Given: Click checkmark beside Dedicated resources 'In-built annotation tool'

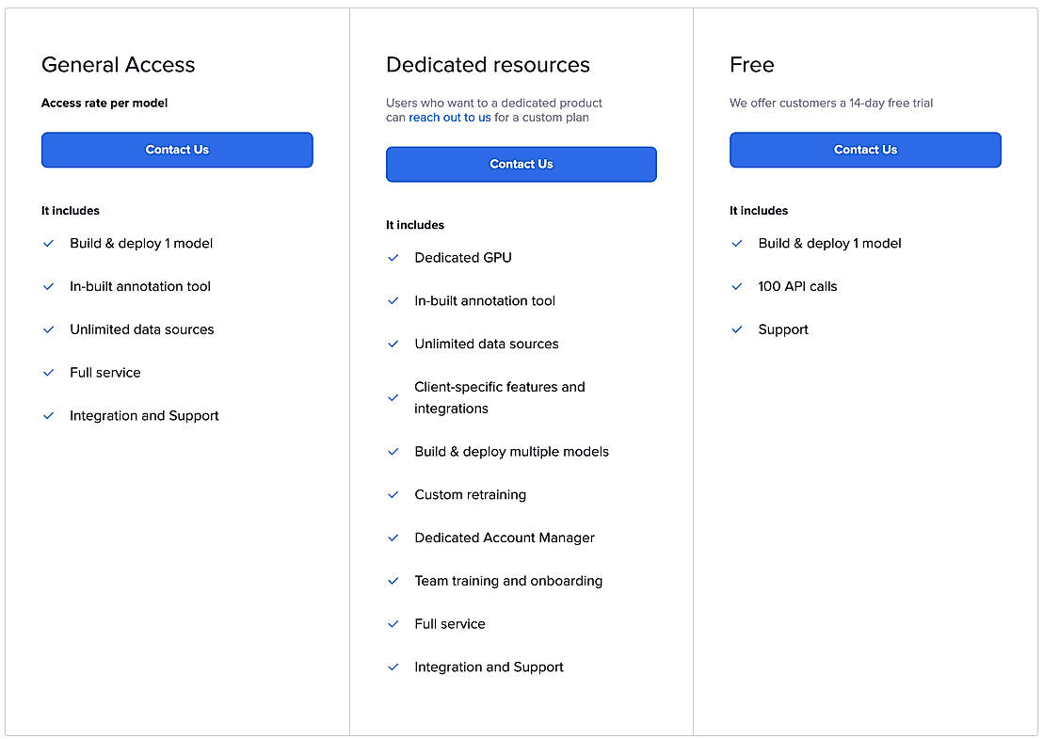Looking at the screenshot, I should 393,301.
